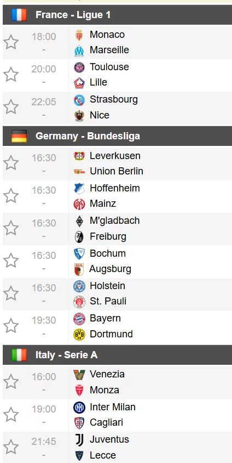Collapse the France - Ligue 1 header
Viewport: 232px width, 463px height.
(117, 15)
